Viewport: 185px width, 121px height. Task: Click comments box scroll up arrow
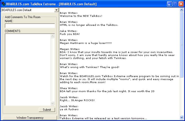click(53, 36)
